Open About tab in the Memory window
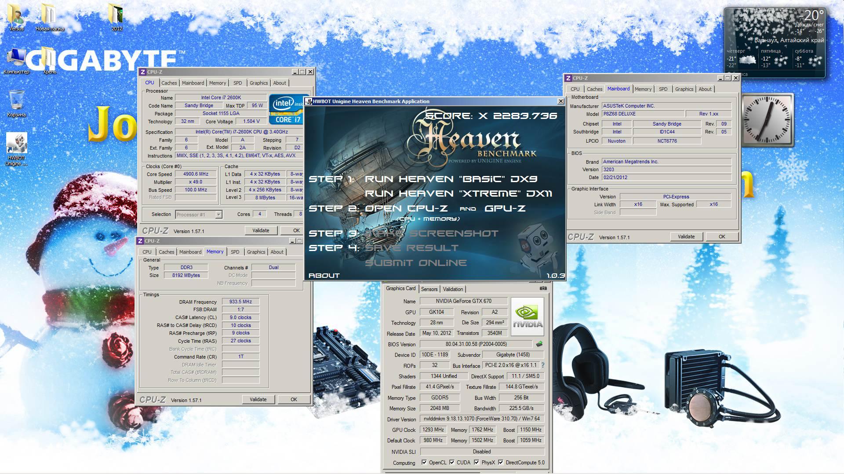Viewport: 844px width, 474px height. [x=277, y=252]
